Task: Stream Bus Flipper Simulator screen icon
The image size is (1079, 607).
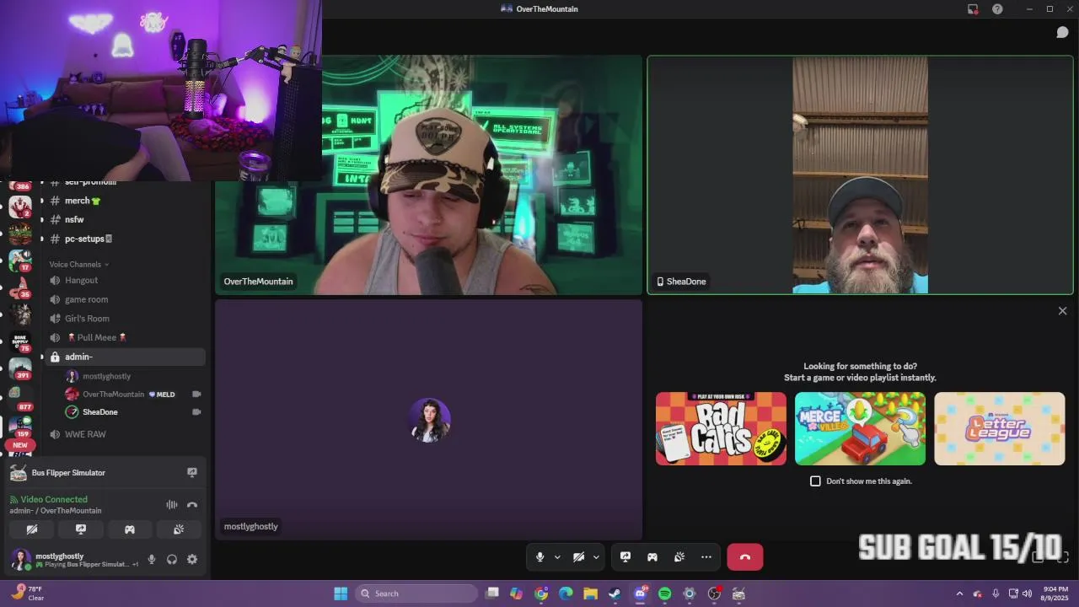Action: [x=192, y=472]
